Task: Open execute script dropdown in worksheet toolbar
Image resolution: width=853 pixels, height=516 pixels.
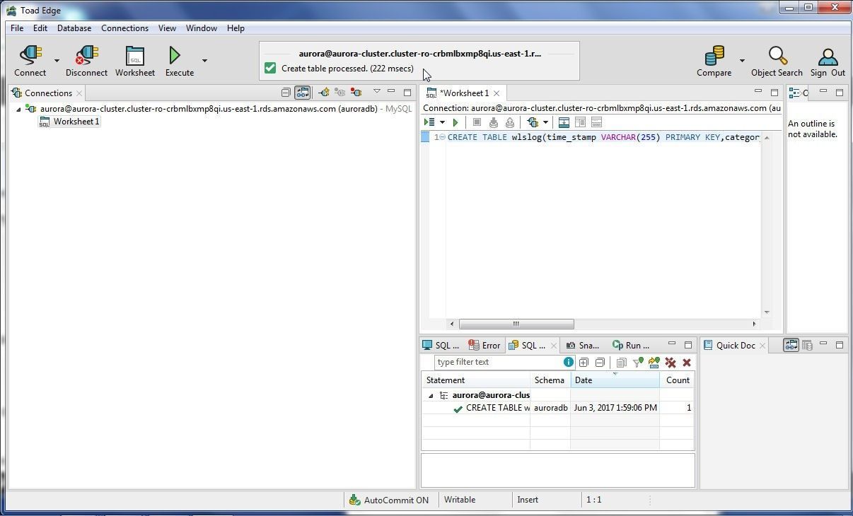Action: click(442, 122)
